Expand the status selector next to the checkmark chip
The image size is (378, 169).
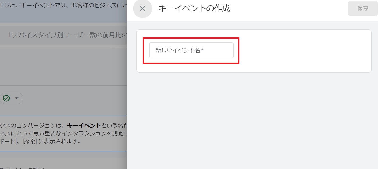coord(16,98)
